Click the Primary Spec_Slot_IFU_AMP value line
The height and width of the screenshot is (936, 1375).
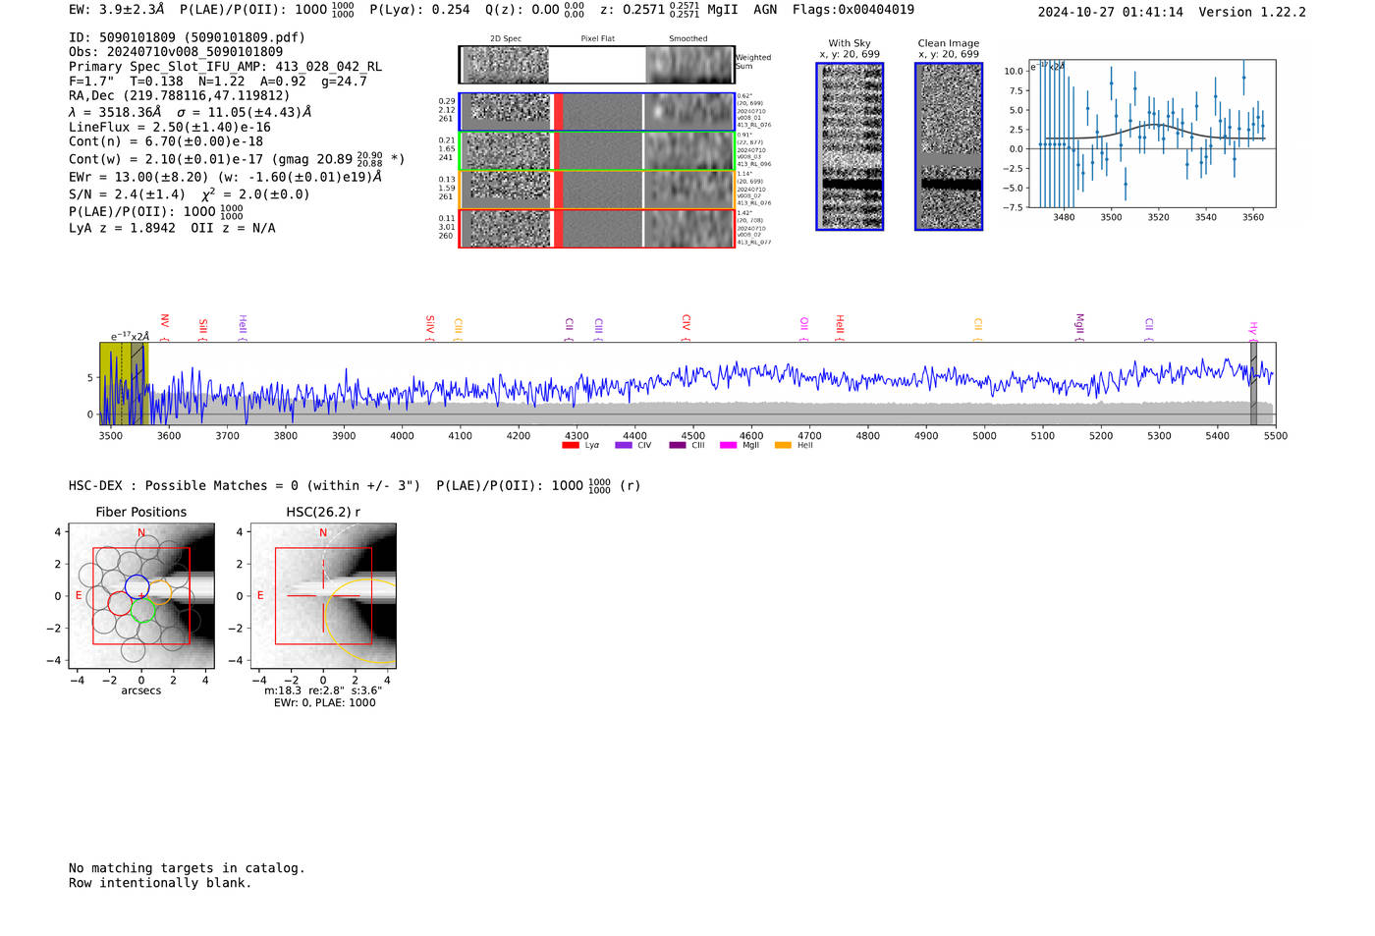coord(226,67)
